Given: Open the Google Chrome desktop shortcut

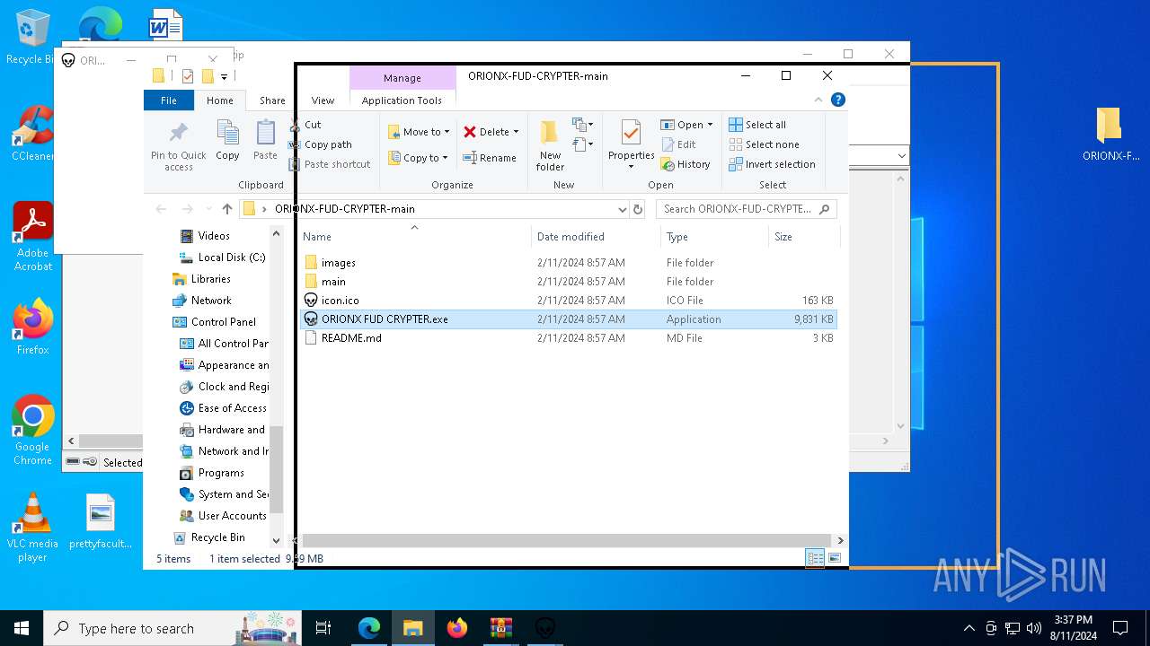Looking at the screenshot, I should coord(32,431).
